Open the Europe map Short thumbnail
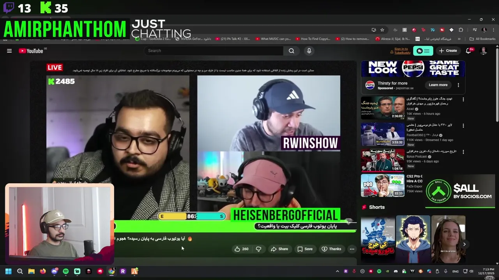This screenshot has height=280, width=499. (x=378, y=239)
